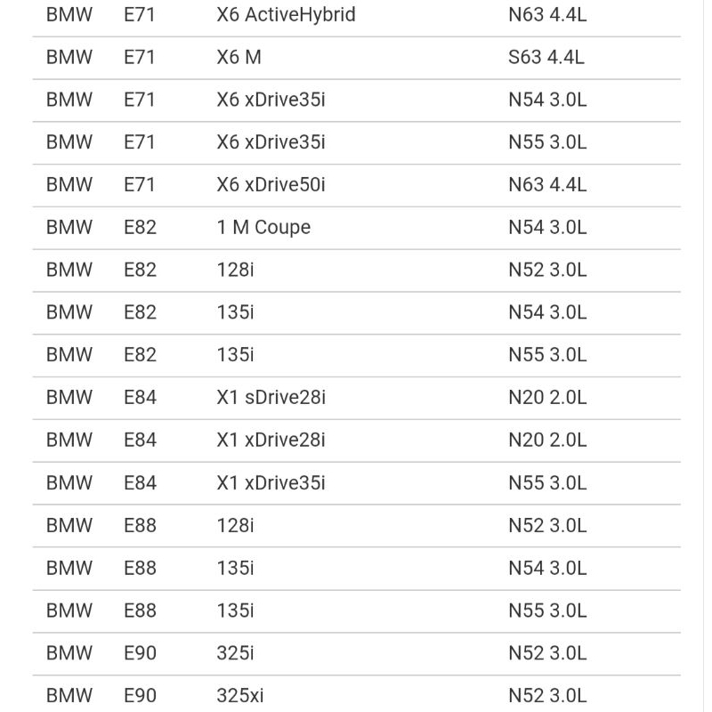Select the X1 xDrive35i model cell
Screen dimensions: 712x712
tap(271, 482)
